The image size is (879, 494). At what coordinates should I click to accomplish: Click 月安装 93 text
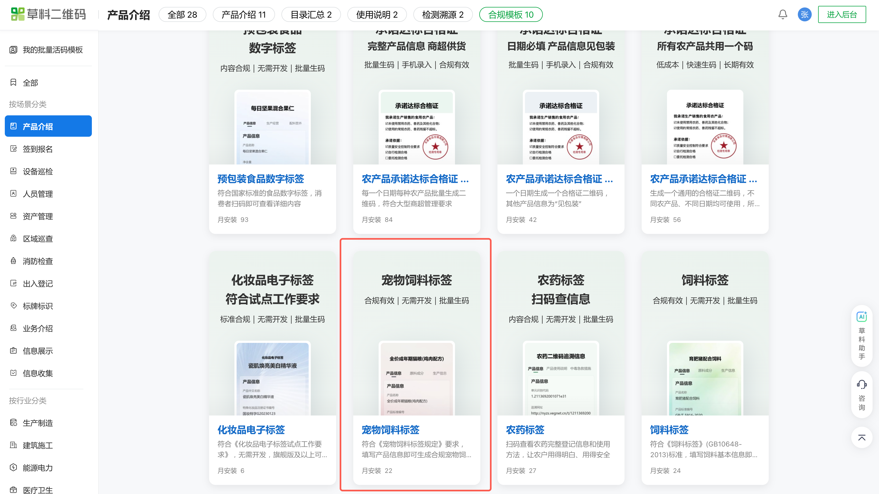point(233,220)
